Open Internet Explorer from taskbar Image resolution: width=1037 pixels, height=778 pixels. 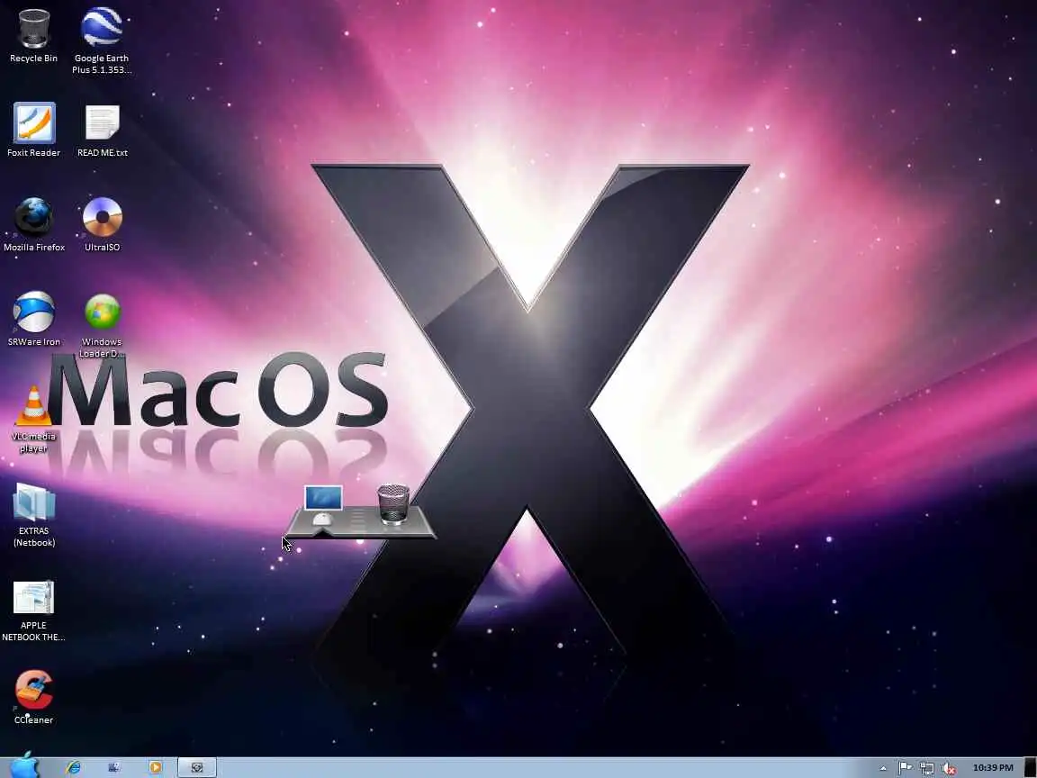pyautogui.click(x=73, y=767)
